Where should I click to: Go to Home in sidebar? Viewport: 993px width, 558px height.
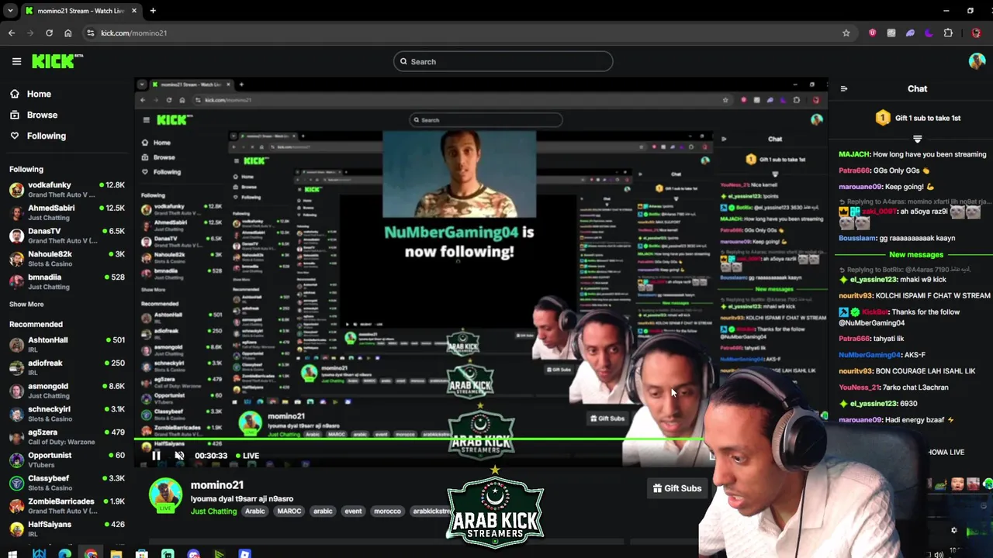pos(39,94)
